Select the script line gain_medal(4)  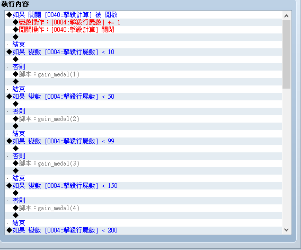click(144, 208)
